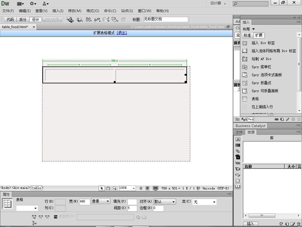Click the 宽 width input field

(x=85, y=202)
